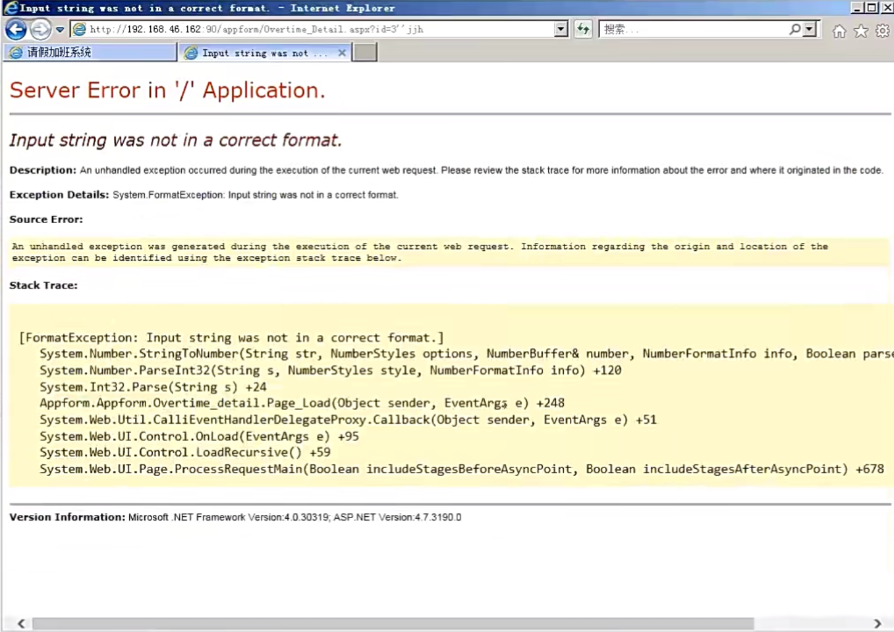Click the 'Stack Trace:' label
Screen dimensions: 894x632
pyautogui.click(x=43, y=285)
